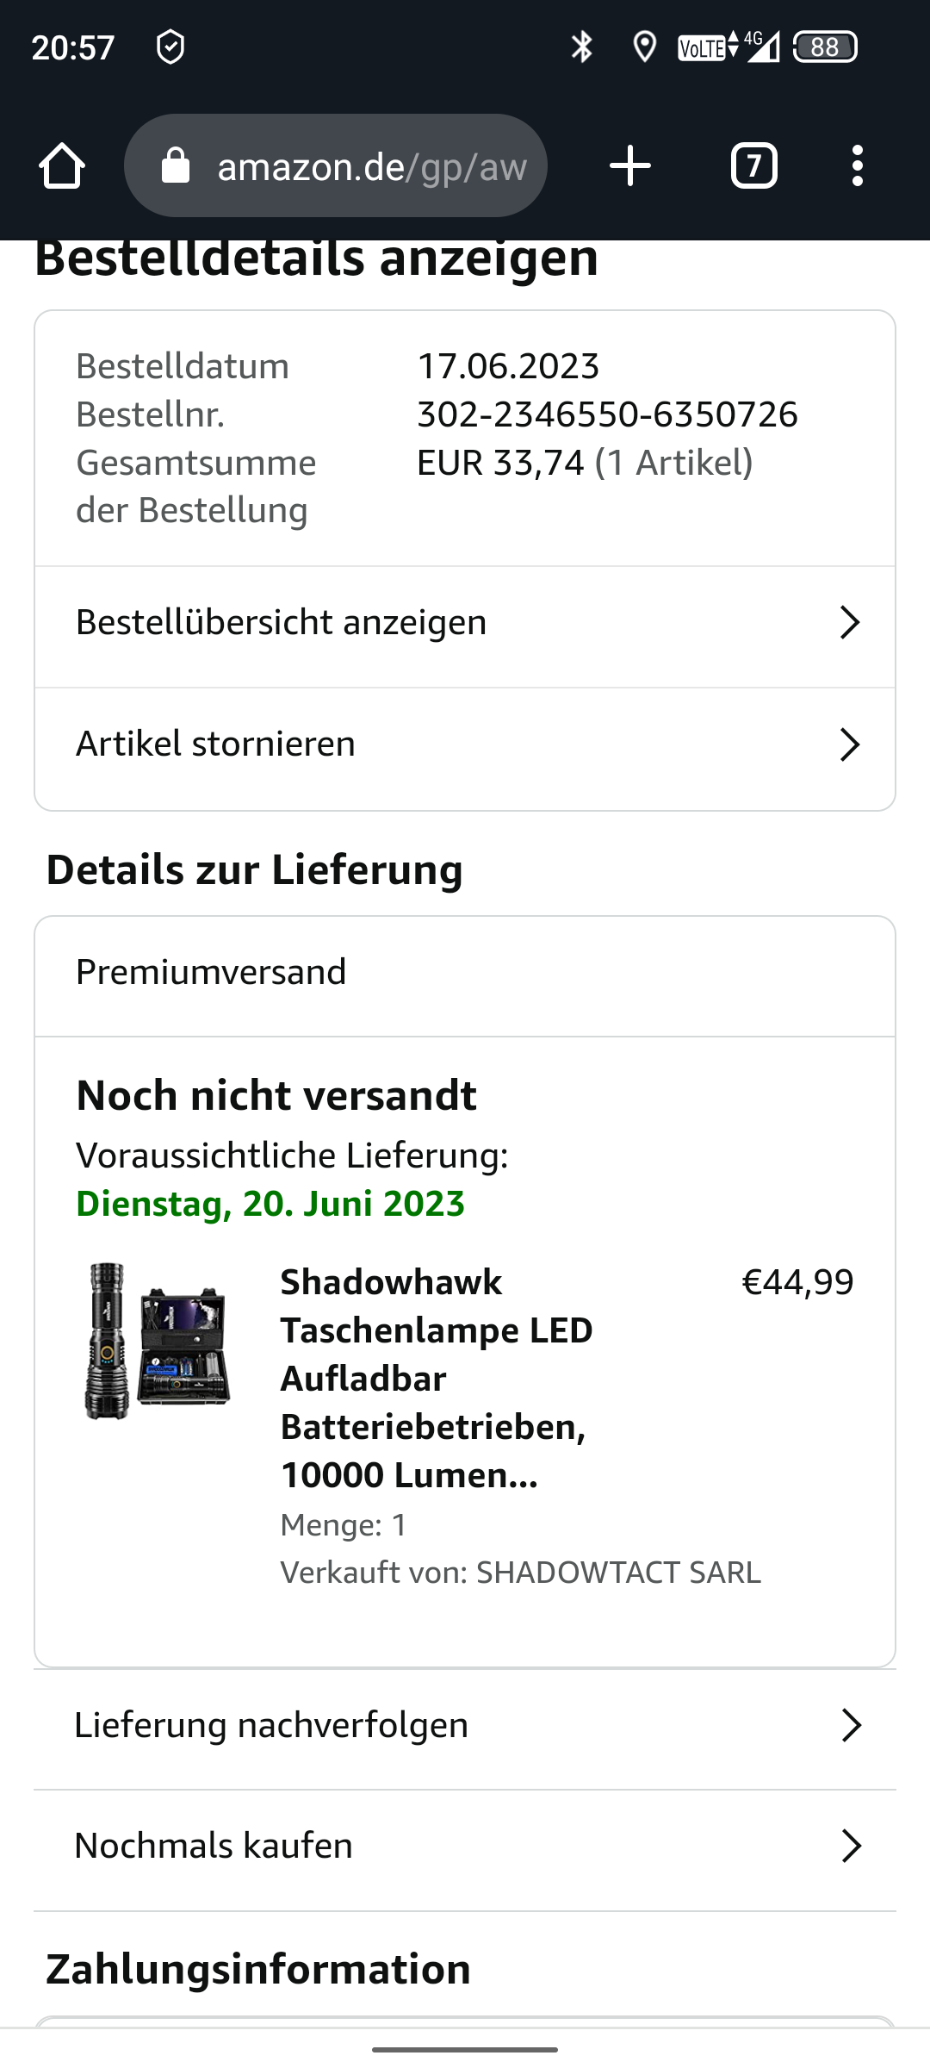Open the browser three-dot menu
Viewport: 930px width, 2068px height.
(857, 165)
